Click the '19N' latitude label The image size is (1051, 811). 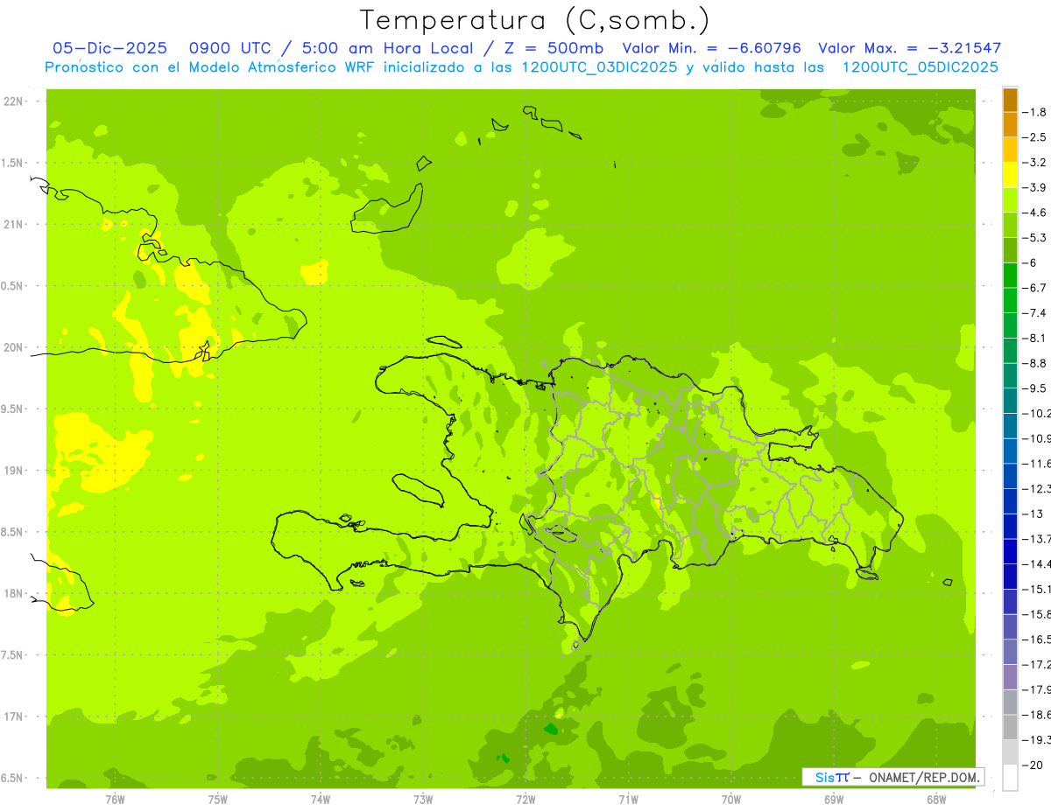point(12,470)
